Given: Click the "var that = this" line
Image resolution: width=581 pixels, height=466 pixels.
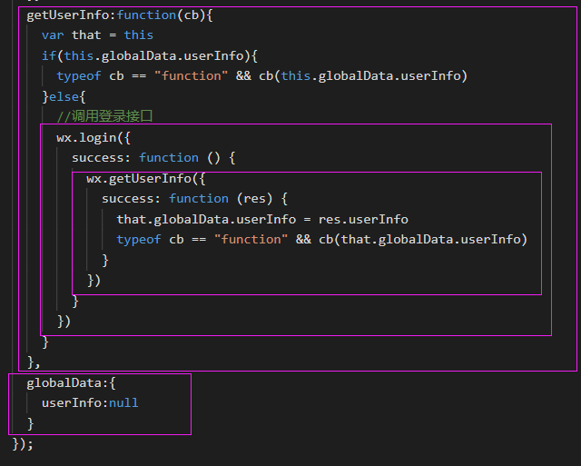Looking at the screenshot, I should pos(97,35).
